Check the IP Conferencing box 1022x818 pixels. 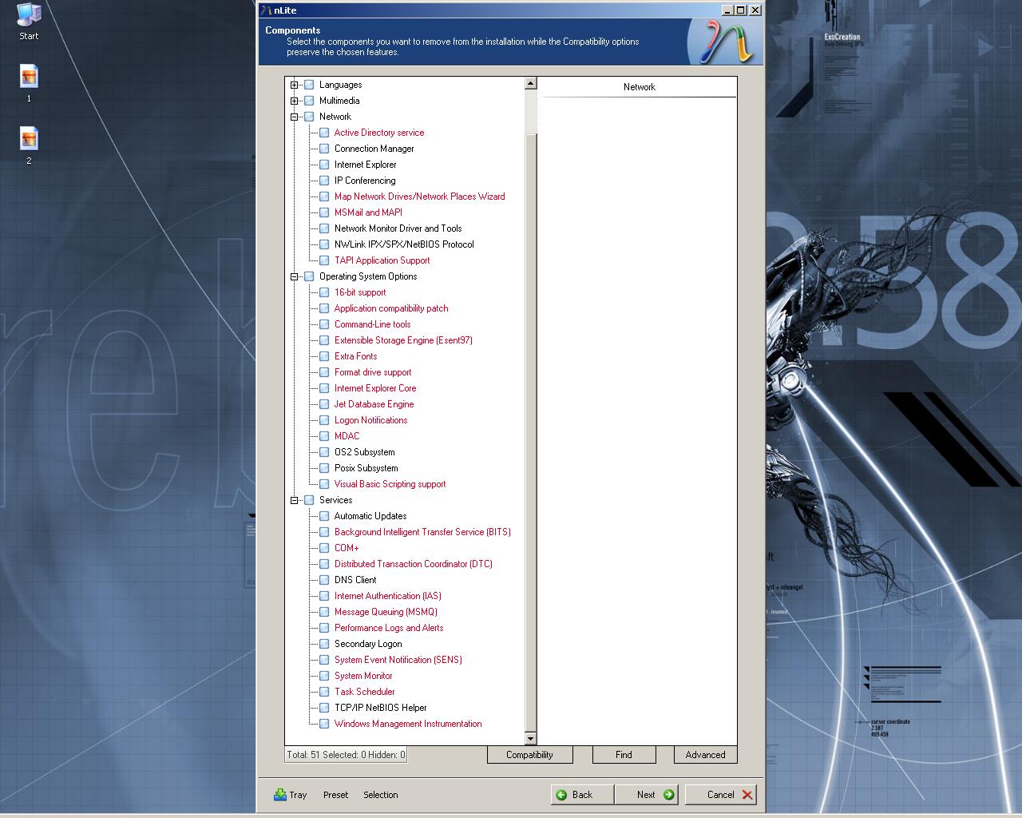click(x=324, y=181)
